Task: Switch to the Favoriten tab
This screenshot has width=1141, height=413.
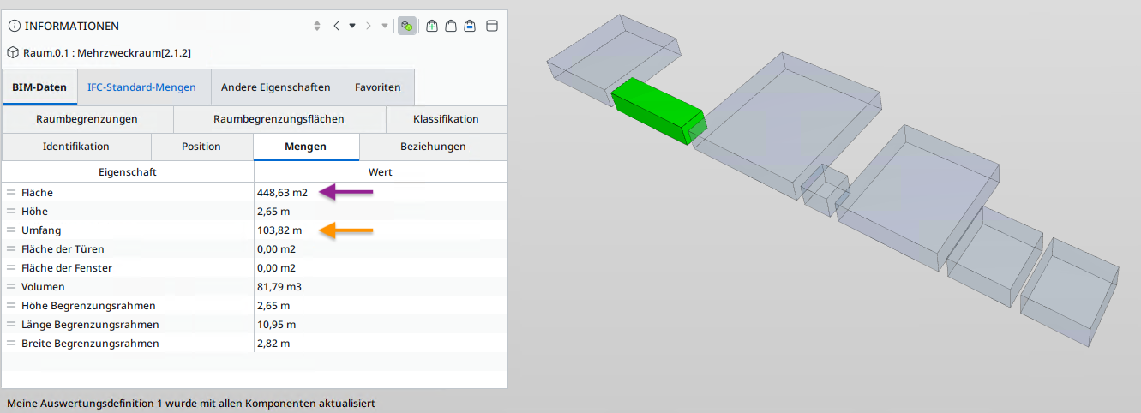Action: pyautogui.click(x=378, y=87)
